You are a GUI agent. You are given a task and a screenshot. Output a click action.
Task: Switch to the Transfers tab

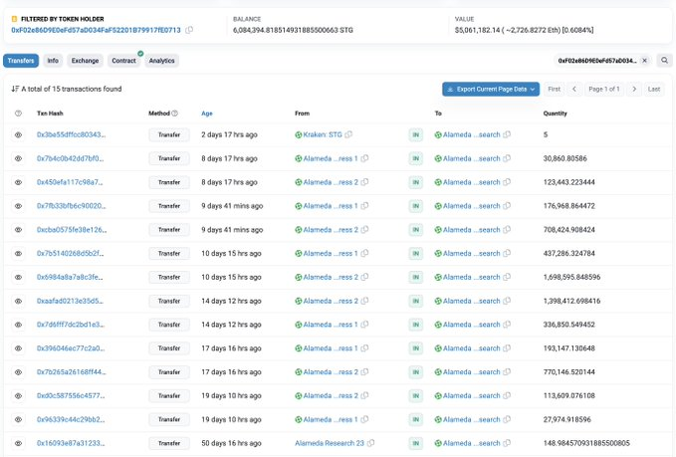pyautogui.click(x=21, y=61)
